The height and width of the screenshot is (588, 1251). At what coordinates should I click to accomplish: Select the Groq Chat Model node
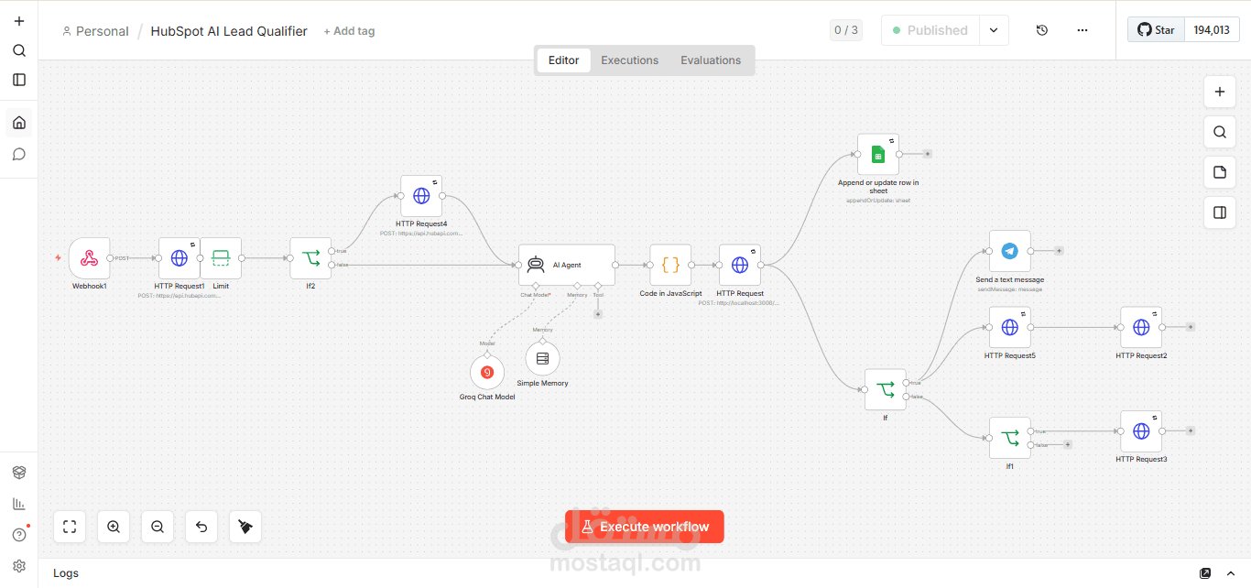[x=487, y=372]
